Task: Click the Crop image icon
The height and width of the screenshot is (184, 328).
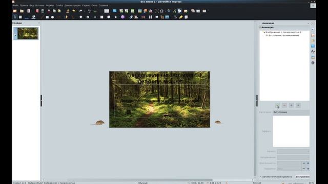Action: tap(162, 17)
